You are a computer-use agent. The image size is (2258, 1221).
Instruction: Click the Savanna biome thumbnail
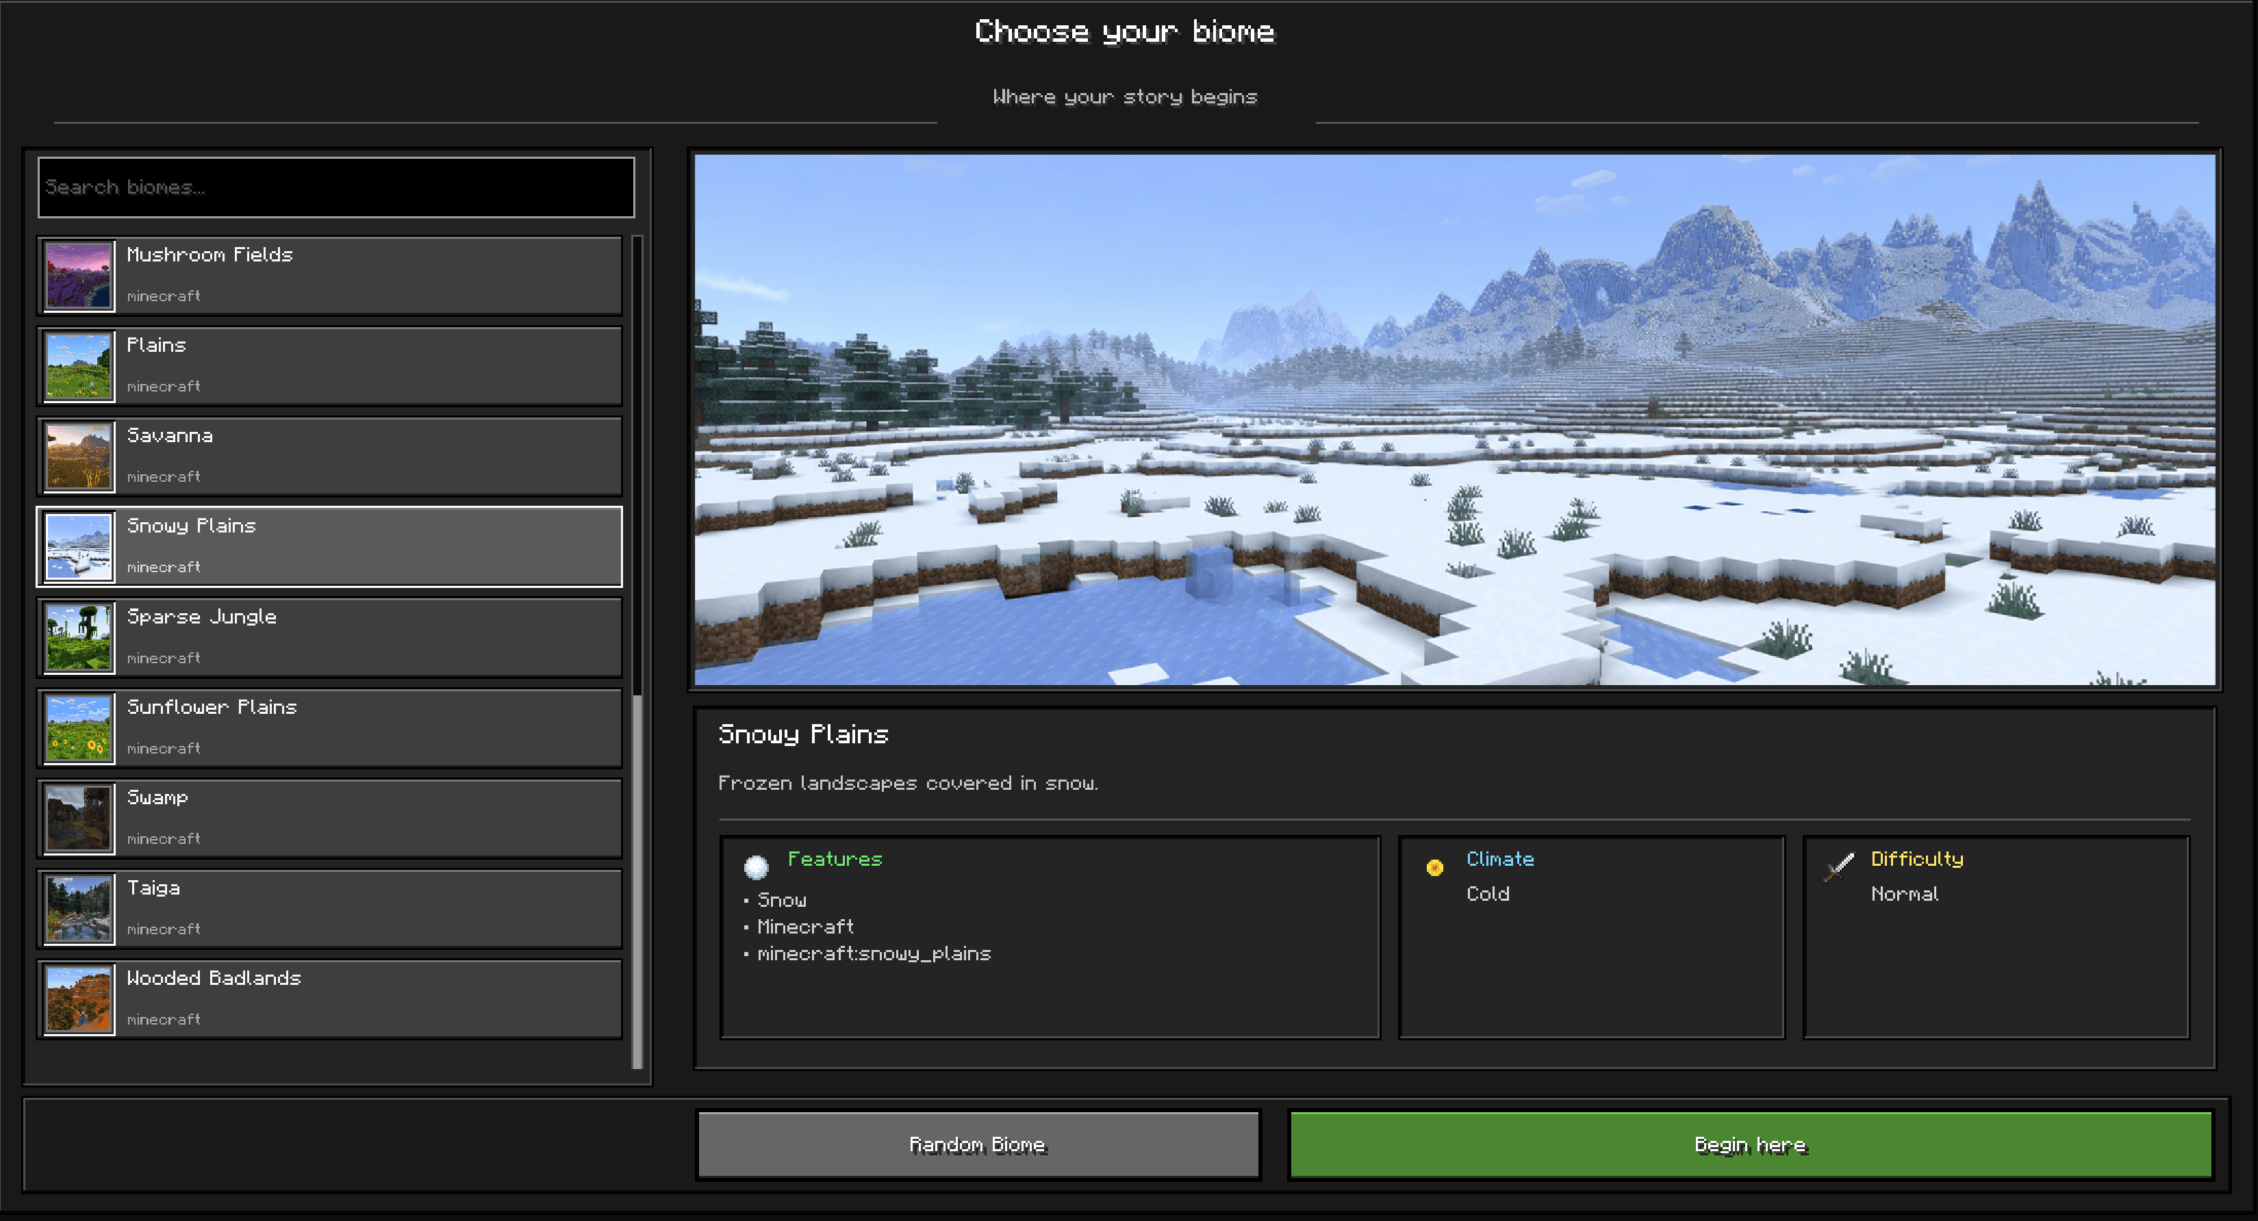(79, 457)
